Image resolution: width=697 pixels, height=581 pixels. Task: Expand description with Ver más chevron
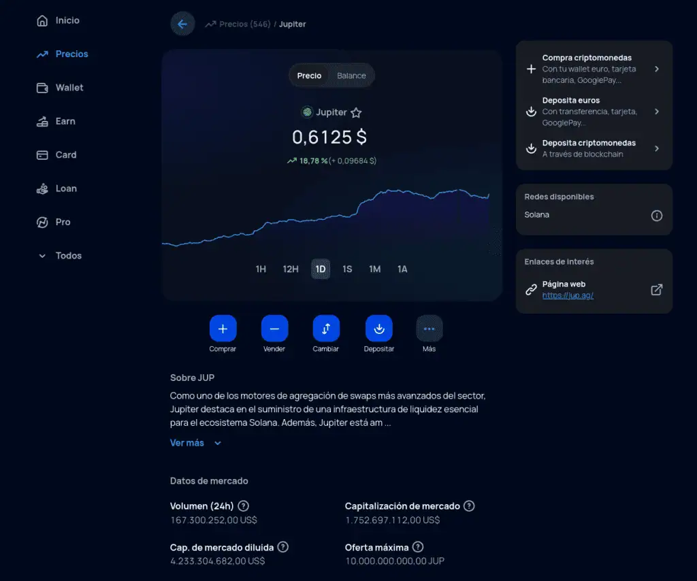217,444
